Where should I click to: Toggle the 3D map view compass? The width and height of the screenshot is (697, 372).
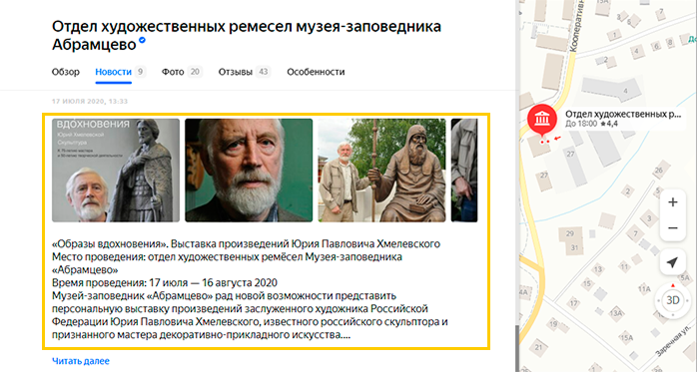click(673, 300)
